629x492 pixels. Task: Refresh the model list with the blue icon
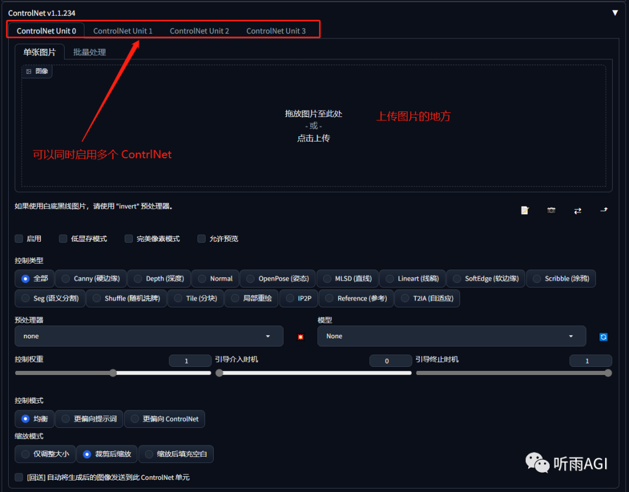604,336
